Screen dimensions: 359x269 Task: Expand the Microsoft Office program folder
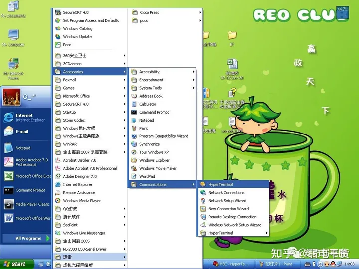(90, 96)
